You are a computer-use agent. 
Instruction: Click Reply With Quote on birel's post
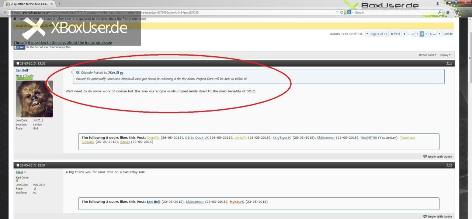coord(438,216)
